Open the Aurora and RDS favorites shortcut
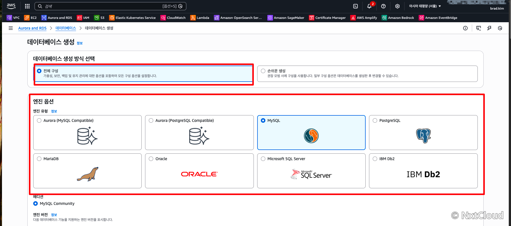511x226 pixels. [x=57, y=18]
